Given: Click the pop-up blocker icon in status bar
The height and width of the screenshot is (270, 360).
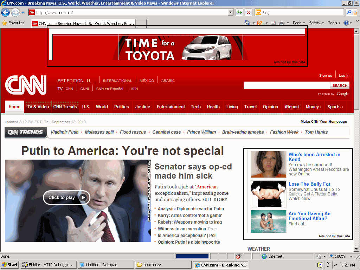Looking at the screenshot, I should [x=239, y=256].
